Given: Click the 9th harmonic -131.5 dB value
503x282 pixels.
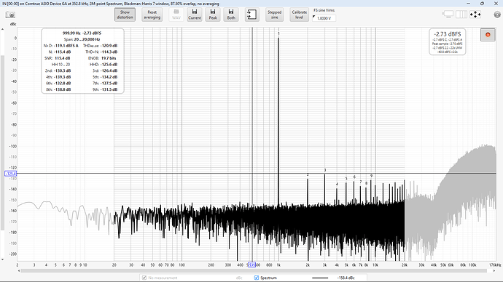Looking at the screenshot, I should coord(109,89).
